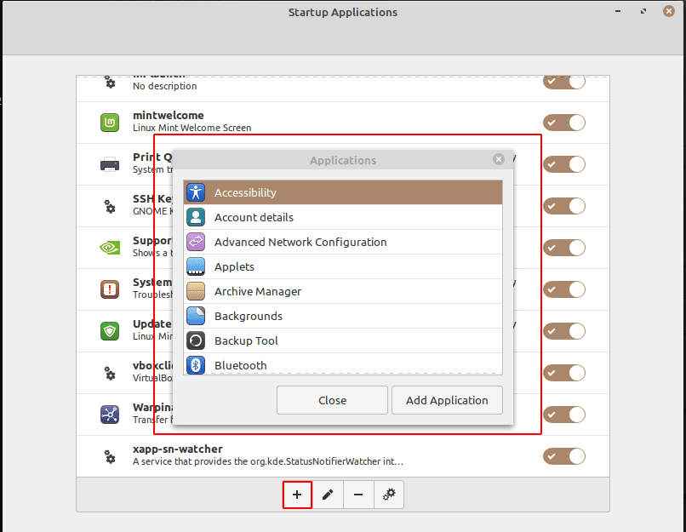Toggle Print Queue startup switch
This screenshot has width=686, height=532.
click(x=564, y=164)
